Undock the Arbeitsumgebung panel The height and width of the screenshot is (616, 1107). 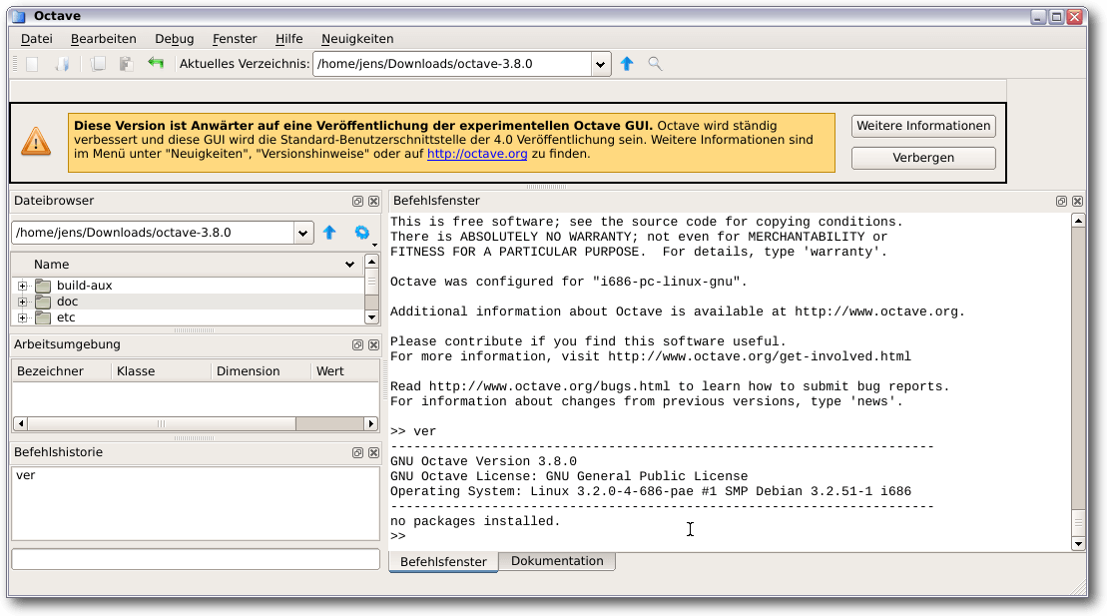tap(358, 344)
